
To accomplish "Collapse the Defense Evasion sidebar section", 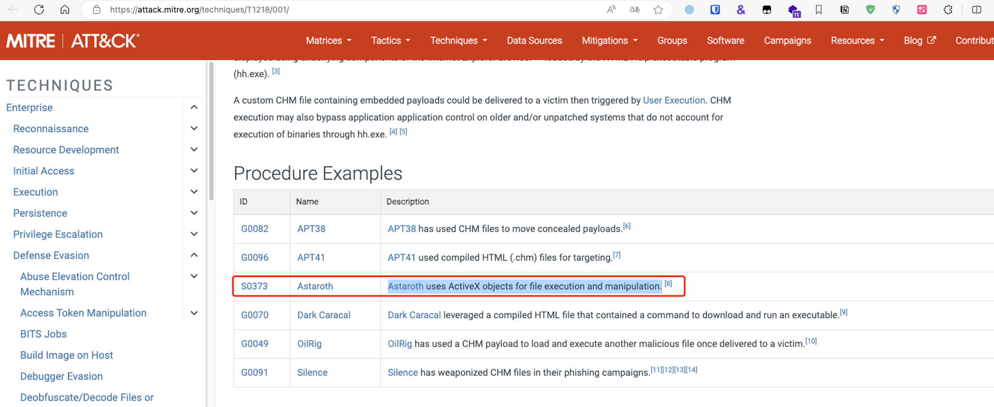I will (194, 255).
